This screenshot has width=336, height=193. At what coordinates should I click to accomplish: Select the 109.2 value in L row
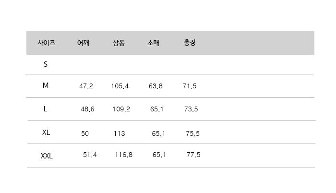[121, 109]
